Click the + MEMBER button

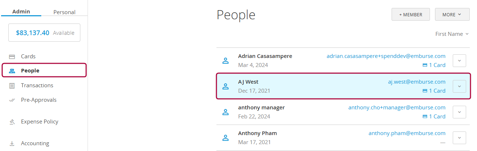[410, 14]
